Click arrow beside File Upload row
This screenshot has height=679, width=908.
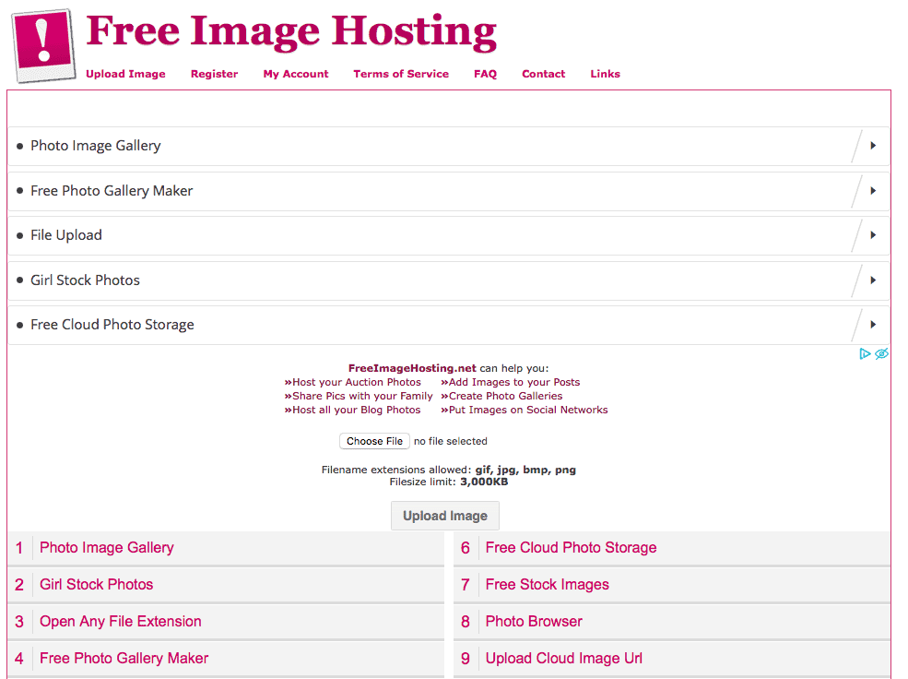click(873, 235)
